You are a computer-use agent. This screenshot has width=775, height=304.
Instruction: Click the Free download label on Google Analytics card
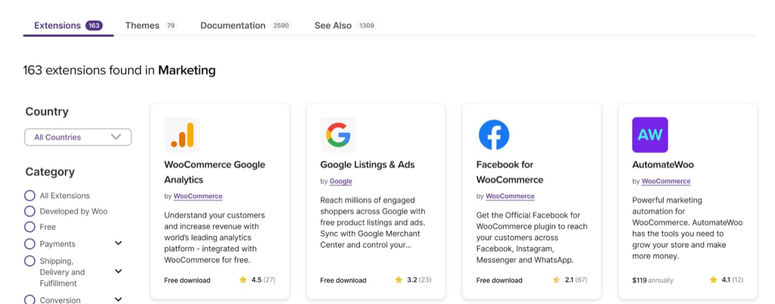[187, 280]
